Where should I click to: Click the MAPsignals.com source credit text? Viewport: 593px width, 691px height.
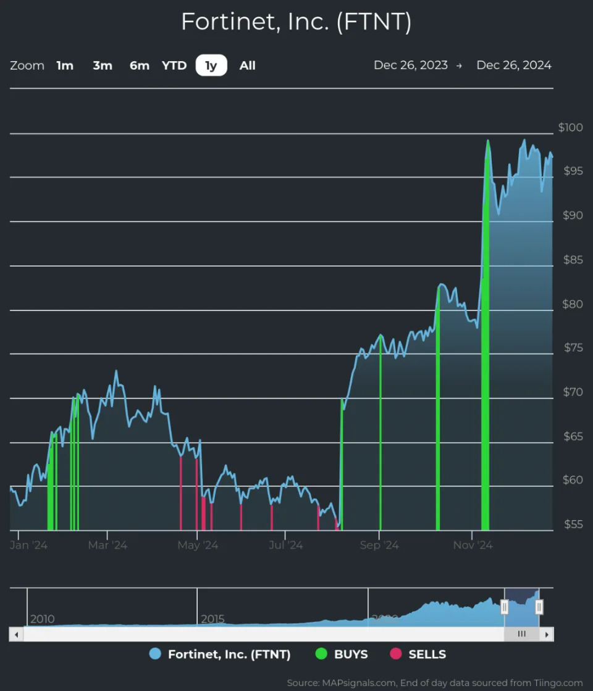[x=435, y=683]
